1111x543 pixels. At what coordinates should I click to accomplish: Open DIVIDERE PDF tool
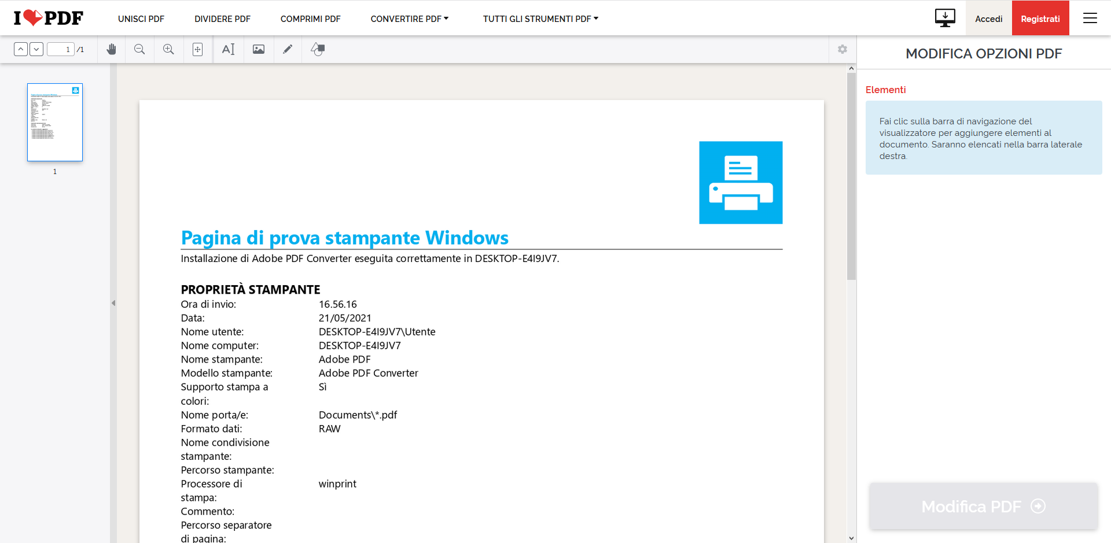222,19
